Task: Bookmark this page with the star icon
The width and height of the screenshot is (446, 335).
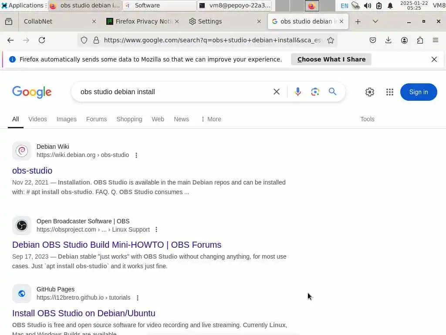Action: click(x=330, y=40)
